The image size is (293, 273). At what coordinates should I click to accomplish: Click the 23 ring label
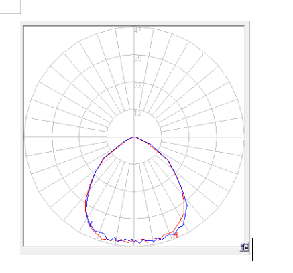tap(137, 86)
